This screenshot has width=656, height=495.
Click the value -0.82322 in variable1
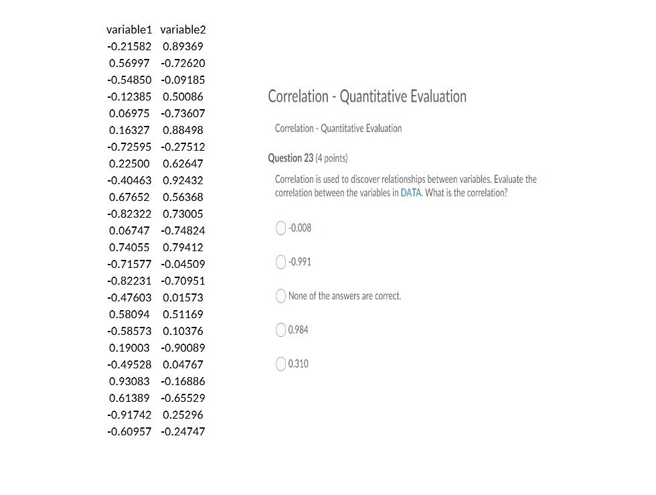129,214
